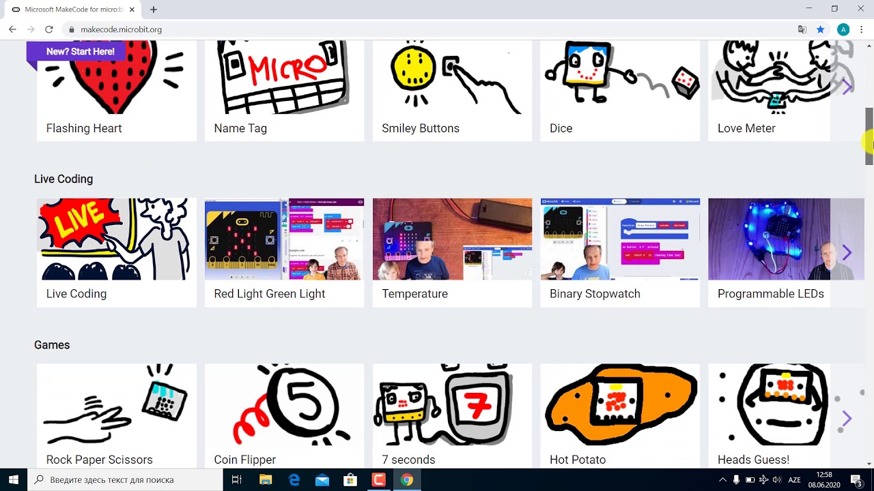Select the Microsoft MakeCode for micro:bit tab
The image size is (874, 491).
point(72,10)
